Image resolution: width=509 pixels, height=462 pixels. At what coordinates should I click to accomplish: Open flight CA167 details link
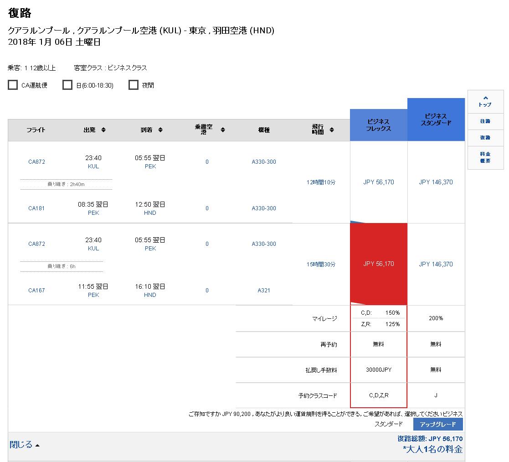point(36,291)
